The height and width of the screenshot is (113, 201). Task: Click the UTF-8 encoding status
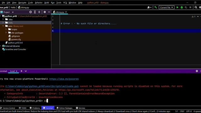(189, 111)
